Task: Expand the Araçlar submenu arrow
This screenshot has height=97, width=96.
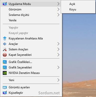Action: (58, 44)
